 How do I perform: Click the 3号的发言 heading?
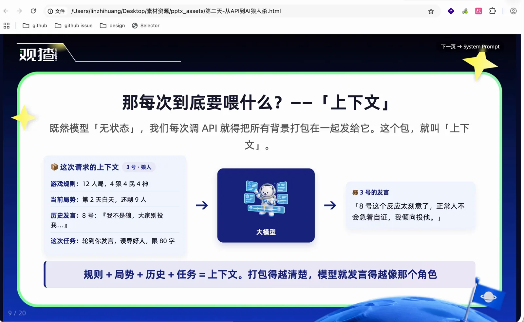point(374,192)
